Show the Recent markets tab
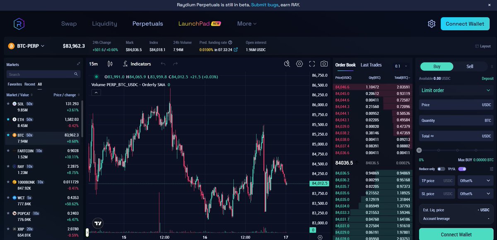The height and width of the screenshot is (240, 497). tap(30, 84)
